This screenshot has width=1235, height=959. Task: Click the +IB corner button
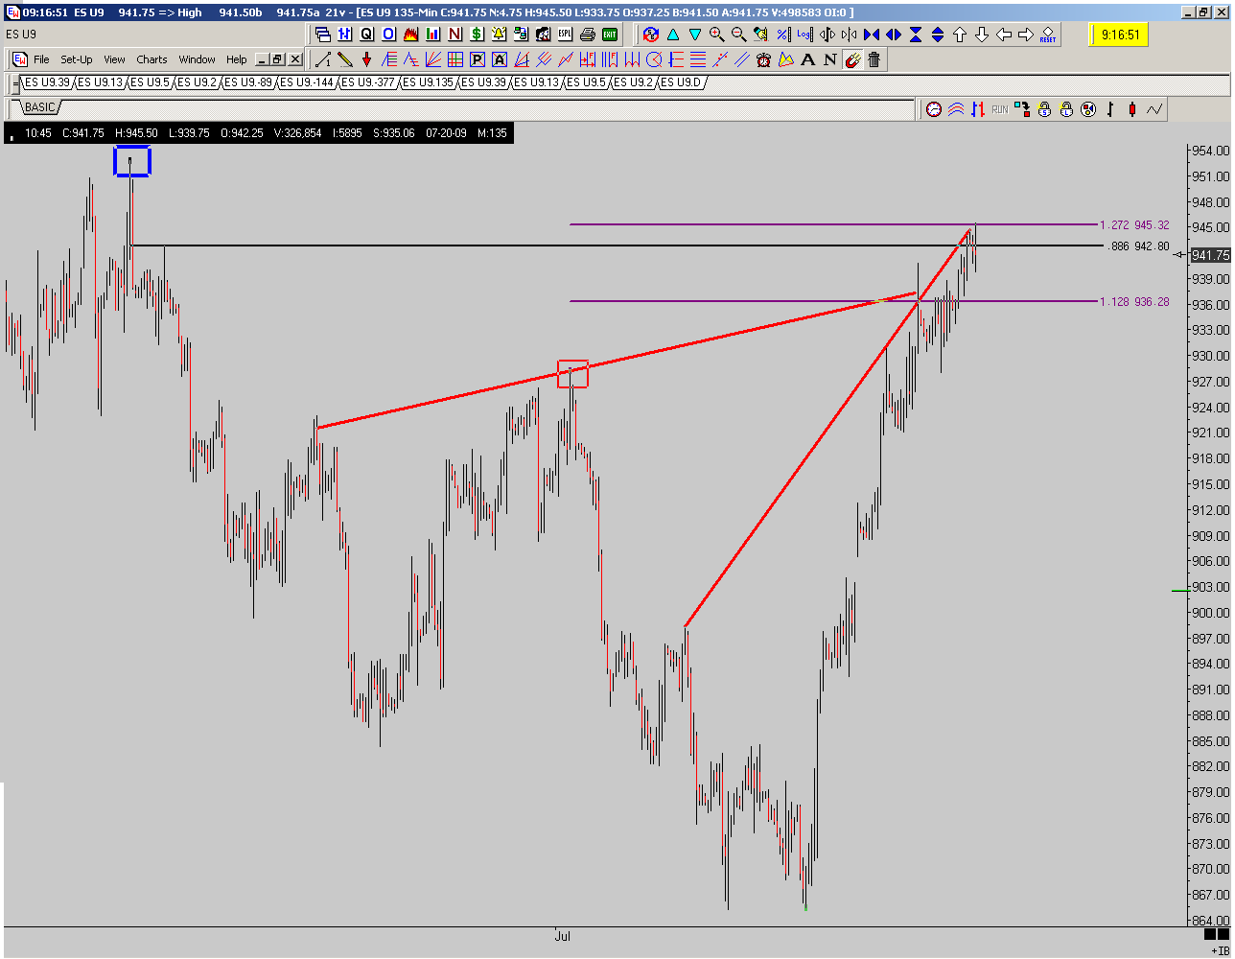pos(1221,949)
